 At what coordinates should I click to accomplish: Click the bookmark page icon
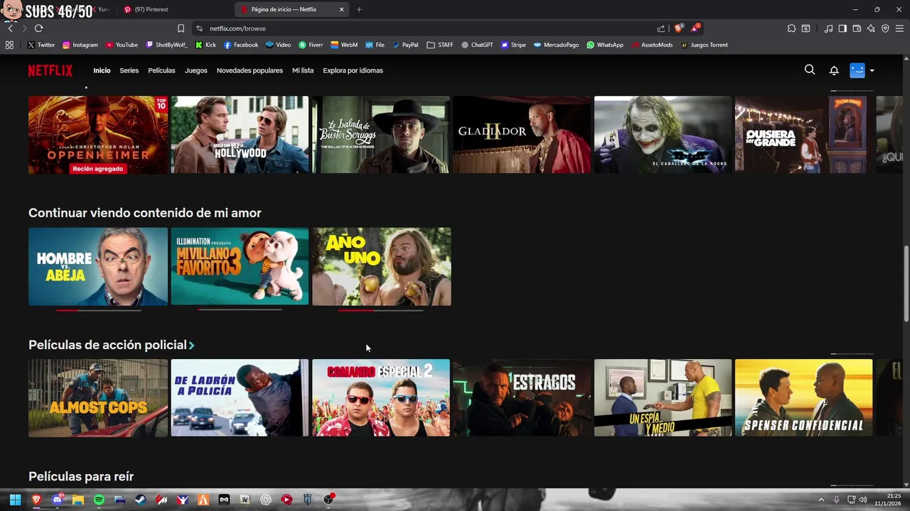tap(181, 28)
